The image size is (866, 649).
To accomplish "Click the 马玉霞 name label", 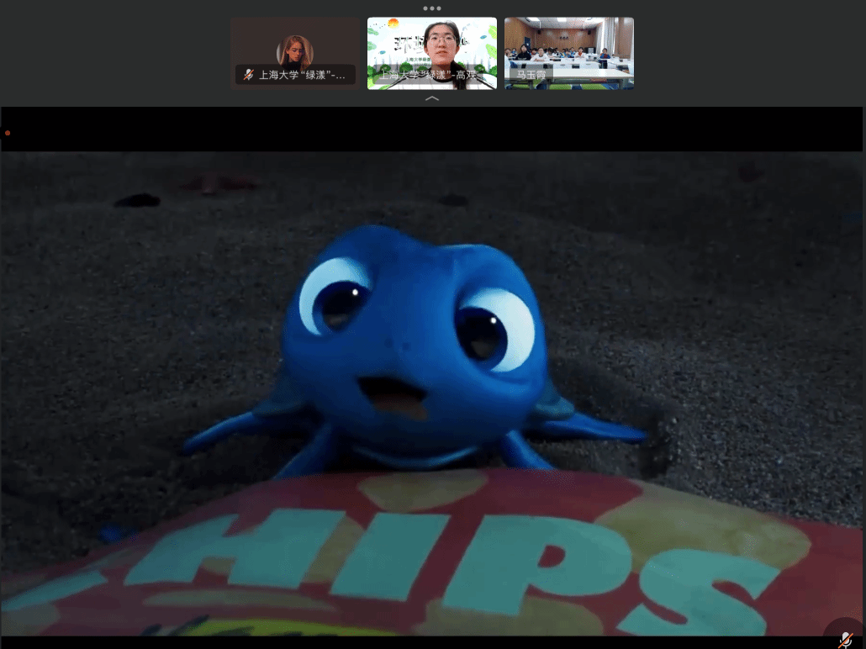I will 531,75.
